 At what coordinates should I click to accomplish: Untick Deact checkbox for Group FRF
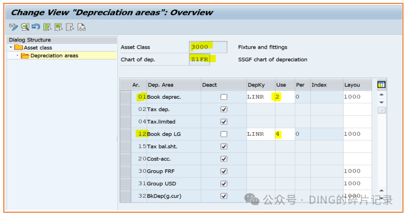pyautogui.click(x=224, y=171)
